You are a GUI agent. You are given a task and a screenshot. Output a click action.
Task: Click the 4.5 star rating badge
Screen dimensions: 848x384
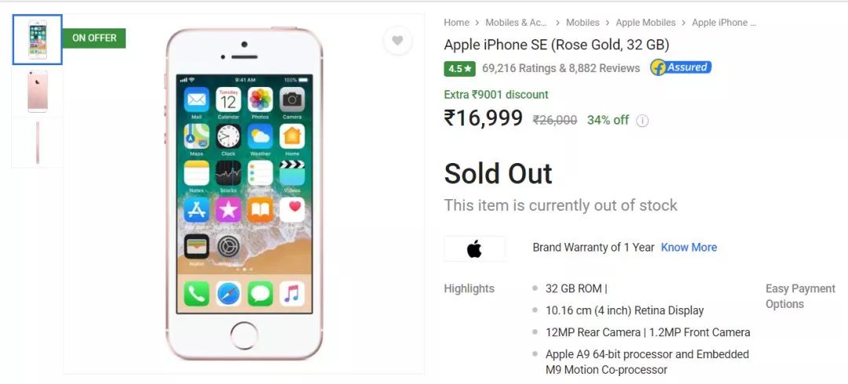(459, 69)
